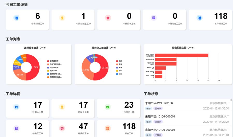Click the 7.15% purple fault pie slice
This screenshot has width=233, height=137.
[x=16, y=67]
